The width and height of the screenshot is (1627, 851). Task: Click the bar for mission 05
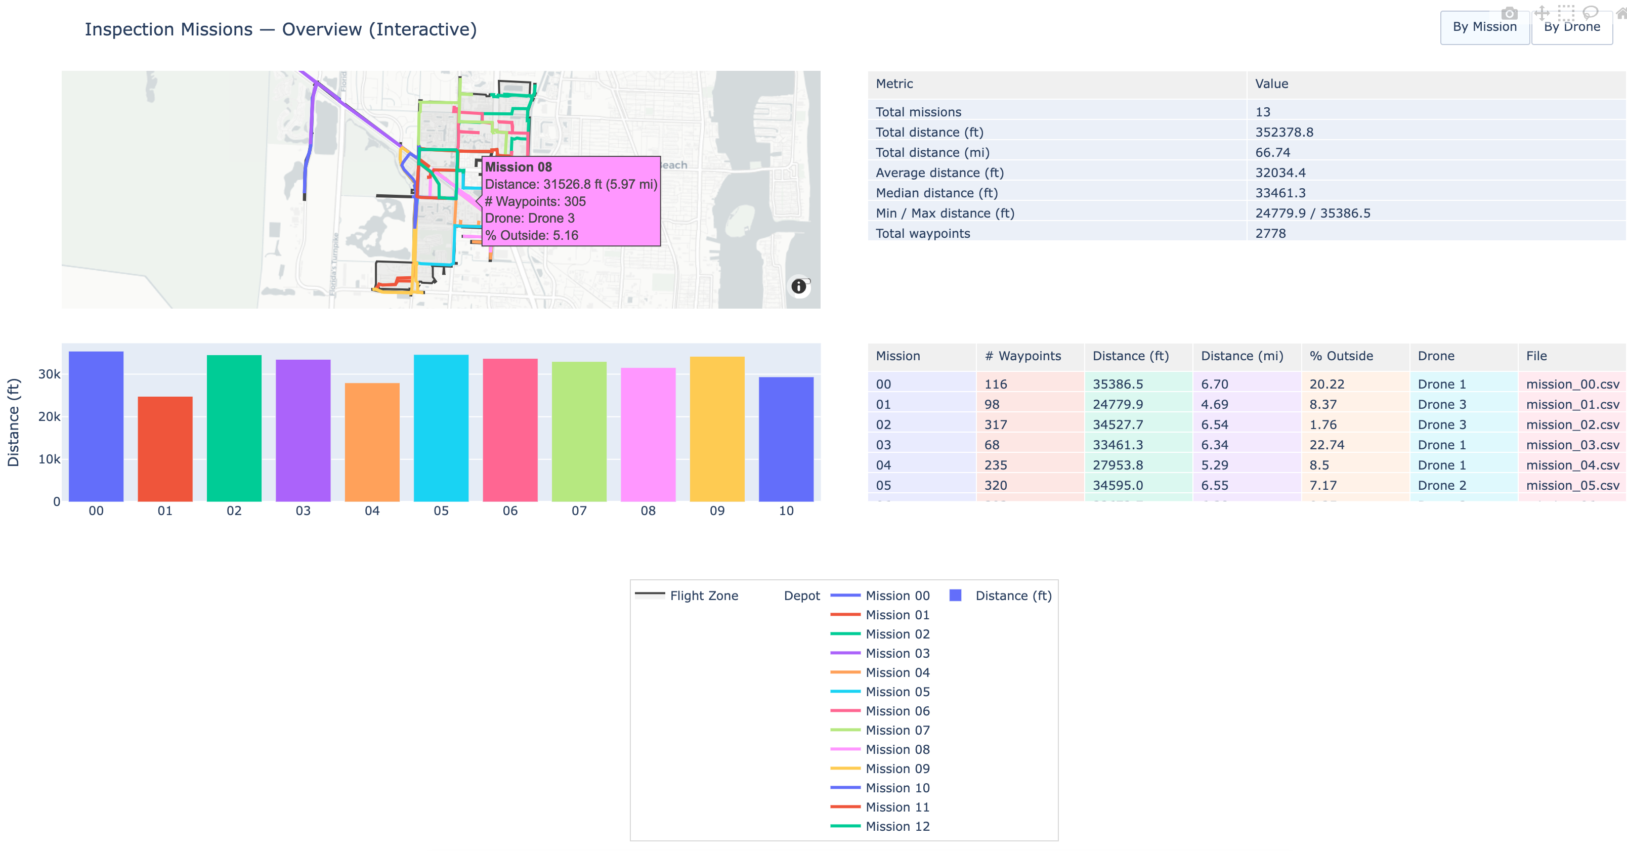[441, 429]
